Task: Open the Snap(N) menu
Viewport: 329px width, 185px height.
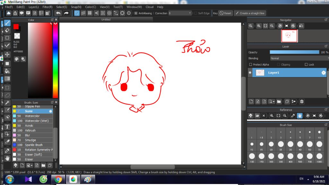Action: click(76, 7)
